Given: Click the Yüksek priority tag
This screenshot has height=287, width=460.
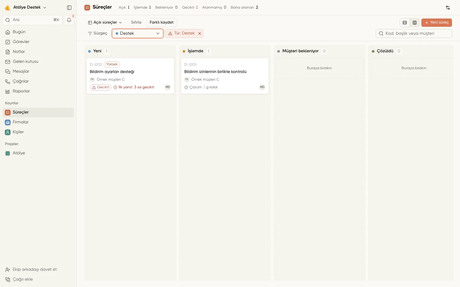Looking at the screenshot, I should (x=112, y=64).
